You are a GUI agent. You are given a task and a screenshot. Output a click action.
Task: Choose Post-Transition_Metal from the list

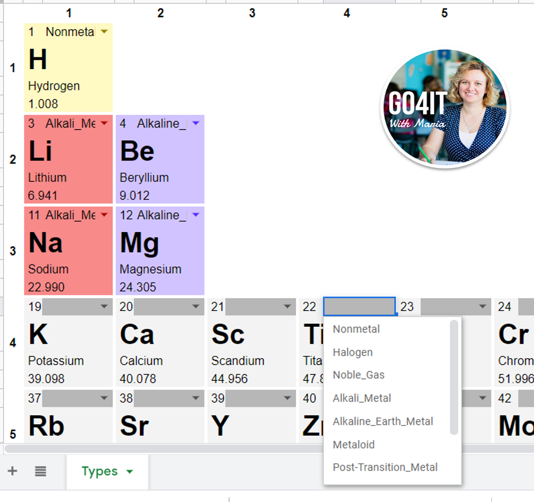(385, 467)
